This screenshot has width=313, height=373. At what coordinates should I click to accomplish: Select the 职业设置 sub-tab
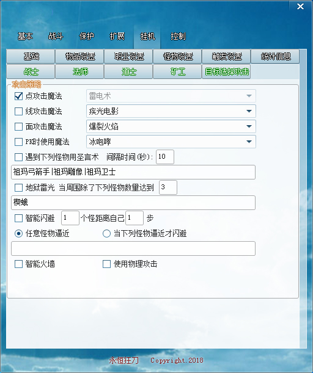click(x=128, y=56)
